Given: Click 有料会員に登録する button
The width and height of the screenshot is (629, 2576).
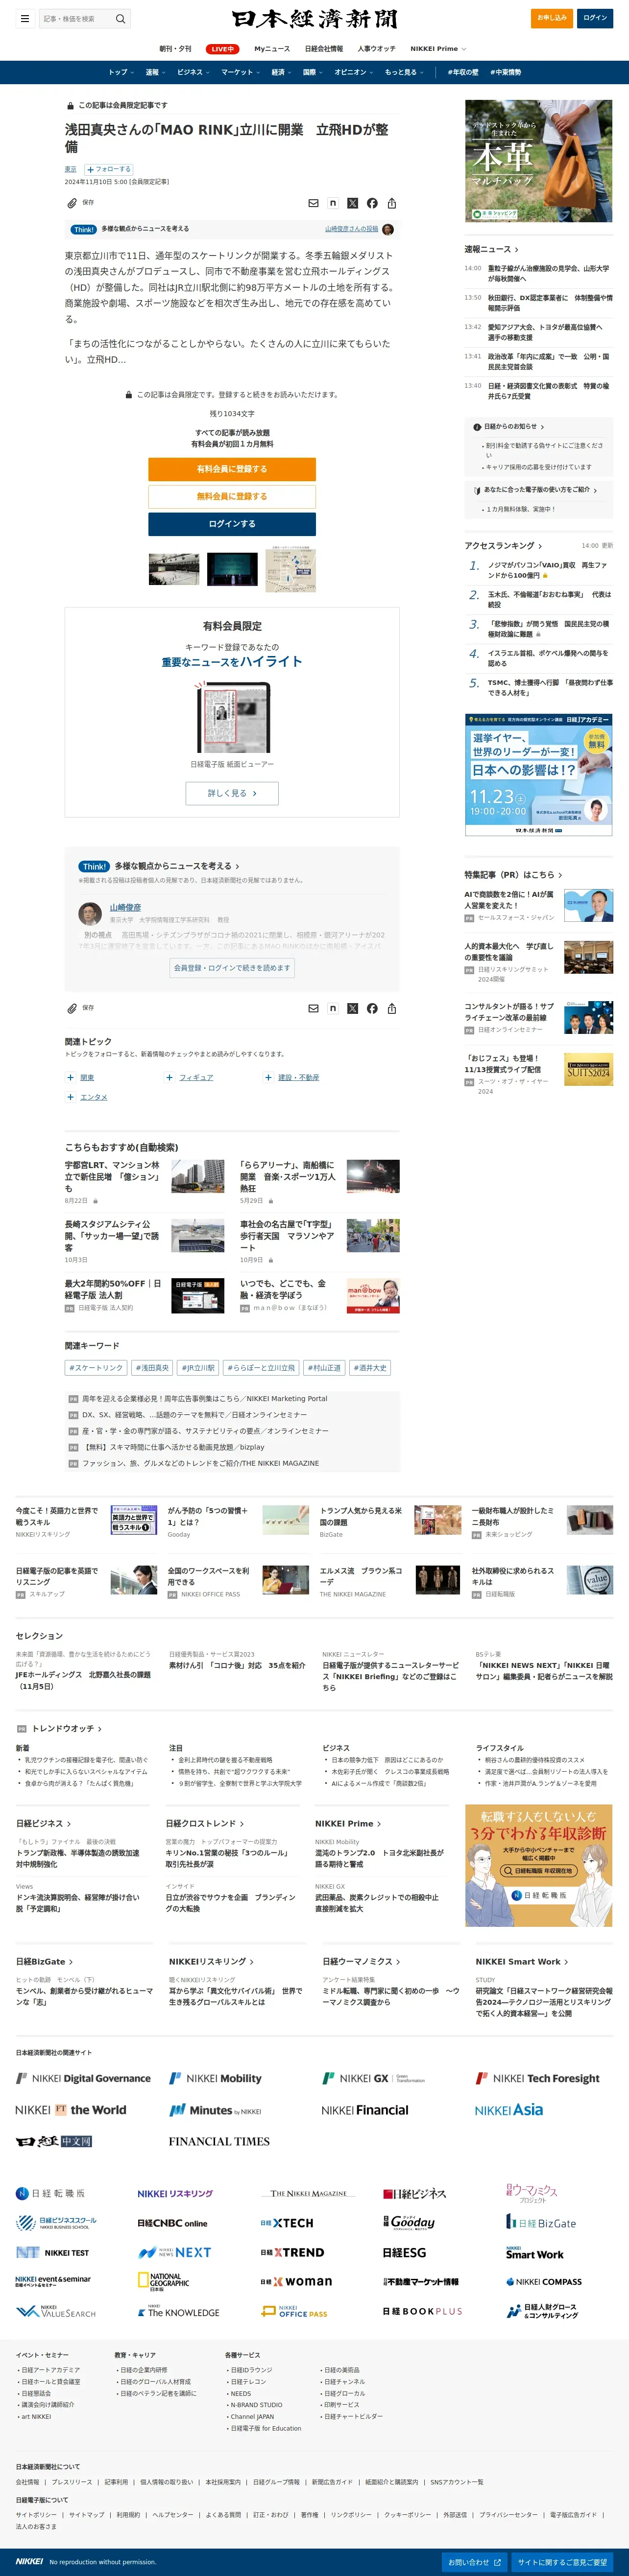Looking at the screenshot, I should click(x=232, y=469).
